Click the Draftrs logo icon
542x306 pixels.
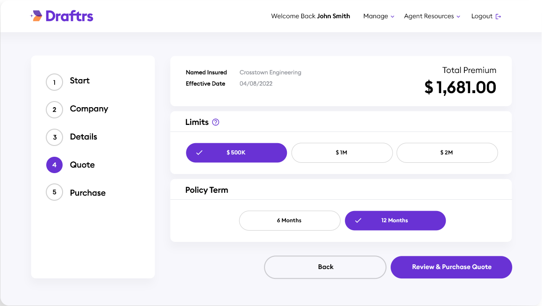(37, 16)
